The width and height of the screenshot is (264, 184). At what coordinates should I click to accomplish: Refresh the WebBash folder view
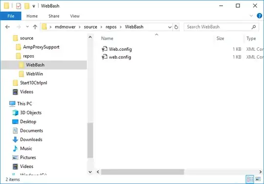[x=176, y=27]
